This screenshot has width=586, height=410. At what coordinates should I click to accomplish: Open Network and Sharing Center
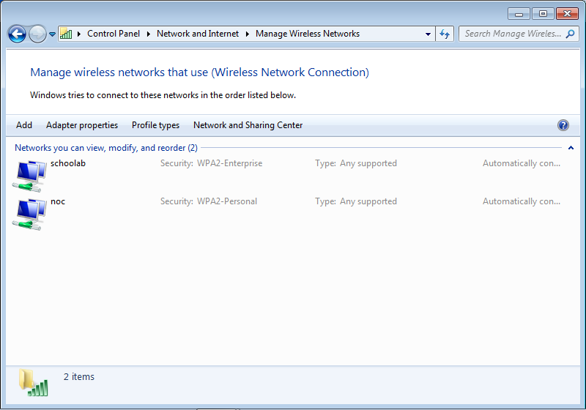(248, 125)
